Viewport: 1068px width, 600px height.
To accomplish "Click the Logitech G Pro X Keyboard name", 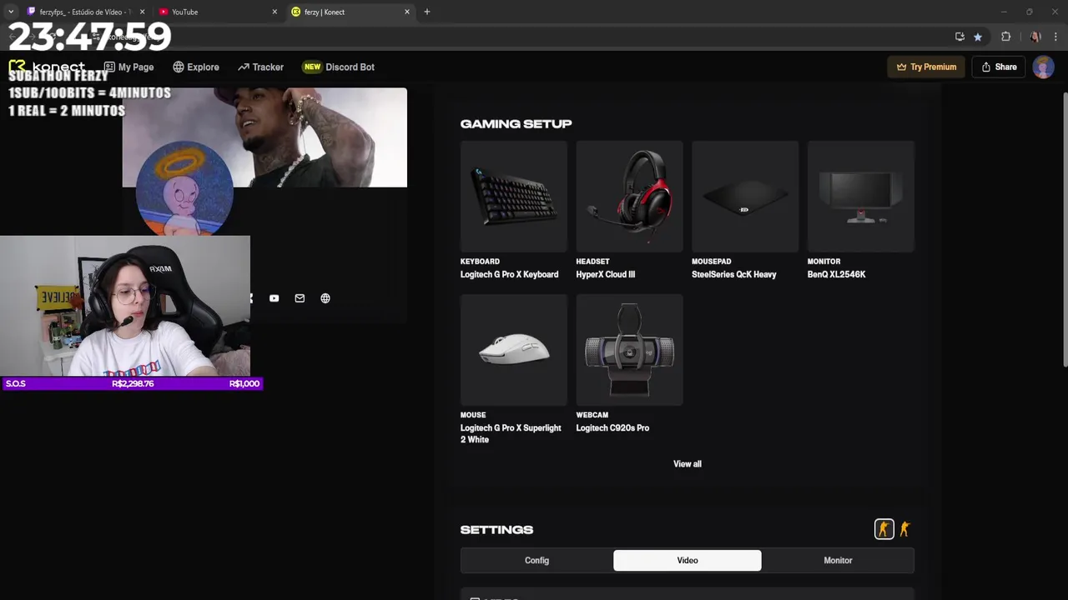I will click(x=509, y=274).
